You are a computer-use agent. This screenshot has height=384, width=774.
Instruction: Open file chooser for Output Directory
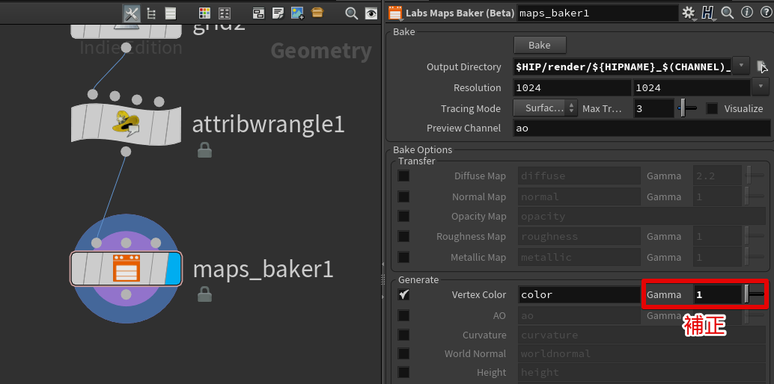[x=763, y=66]
